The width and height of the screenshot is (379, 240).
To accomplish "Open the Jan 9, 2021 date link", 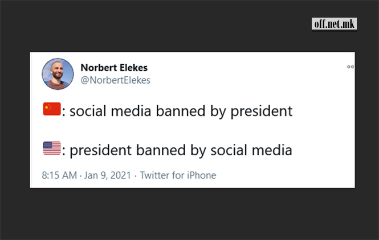I will click(107, 175).
